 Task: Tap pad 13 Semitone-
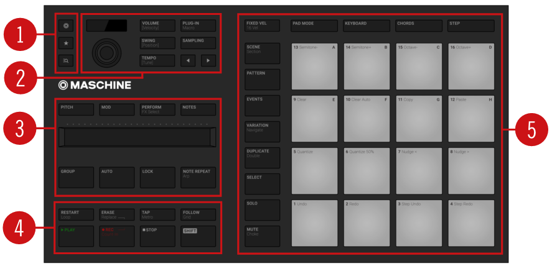pos(314,66)
